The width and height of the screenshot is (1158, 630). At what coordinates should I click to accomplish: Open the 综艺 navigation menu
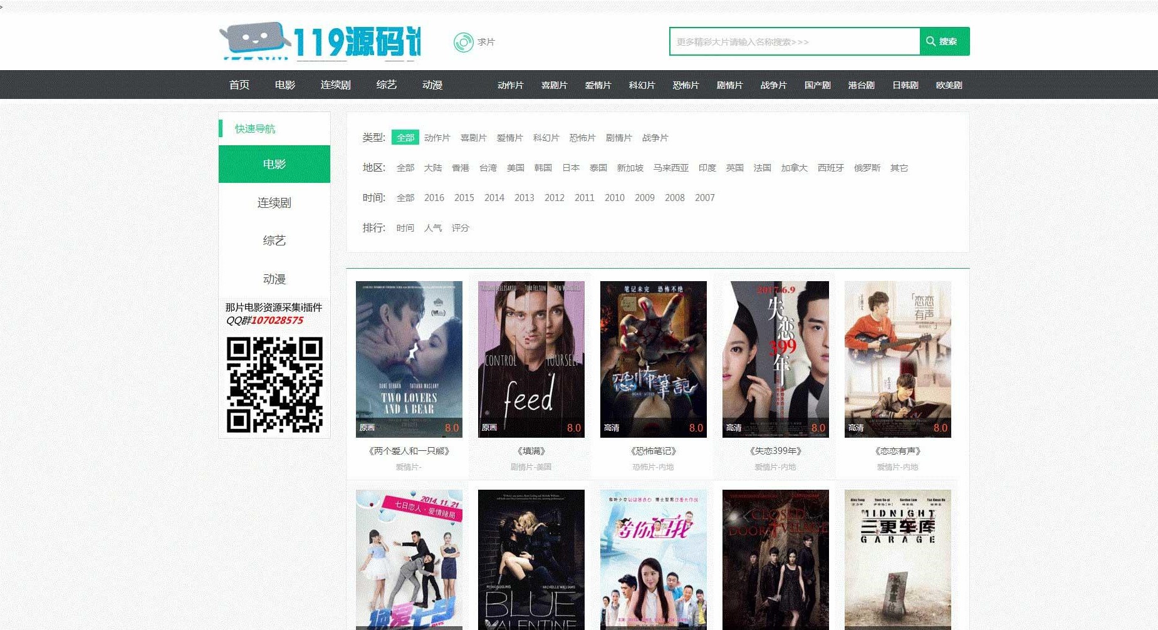(x=385, y=85)
